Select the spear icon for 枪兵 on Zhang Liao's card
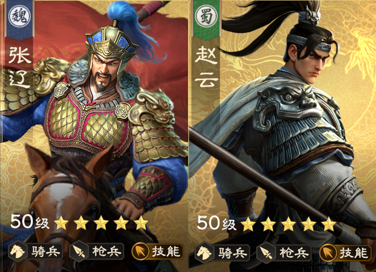 point(78,251)
